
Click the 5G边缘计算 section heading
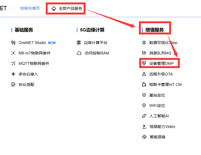[92, 30]
